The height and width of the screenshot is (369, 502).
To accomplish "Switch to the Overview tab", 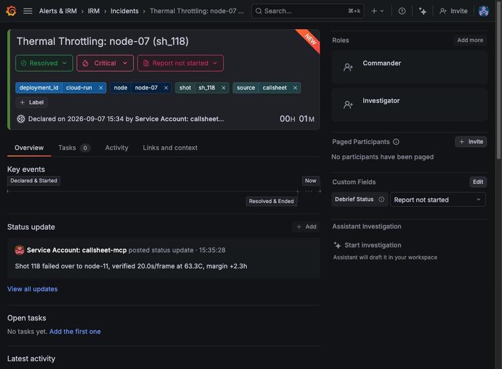I will tap(29, 147).
